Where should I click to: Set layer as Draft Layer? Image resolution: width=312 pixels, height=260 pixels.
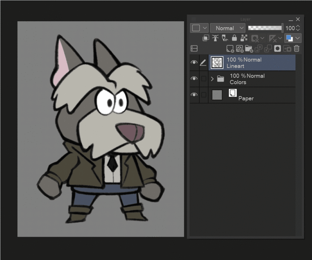(x=225, y=38)
